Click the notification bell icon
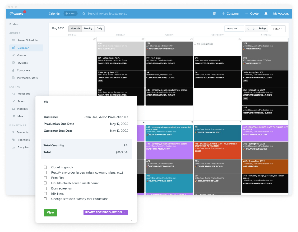298x232 pixels. pos(266,13)
